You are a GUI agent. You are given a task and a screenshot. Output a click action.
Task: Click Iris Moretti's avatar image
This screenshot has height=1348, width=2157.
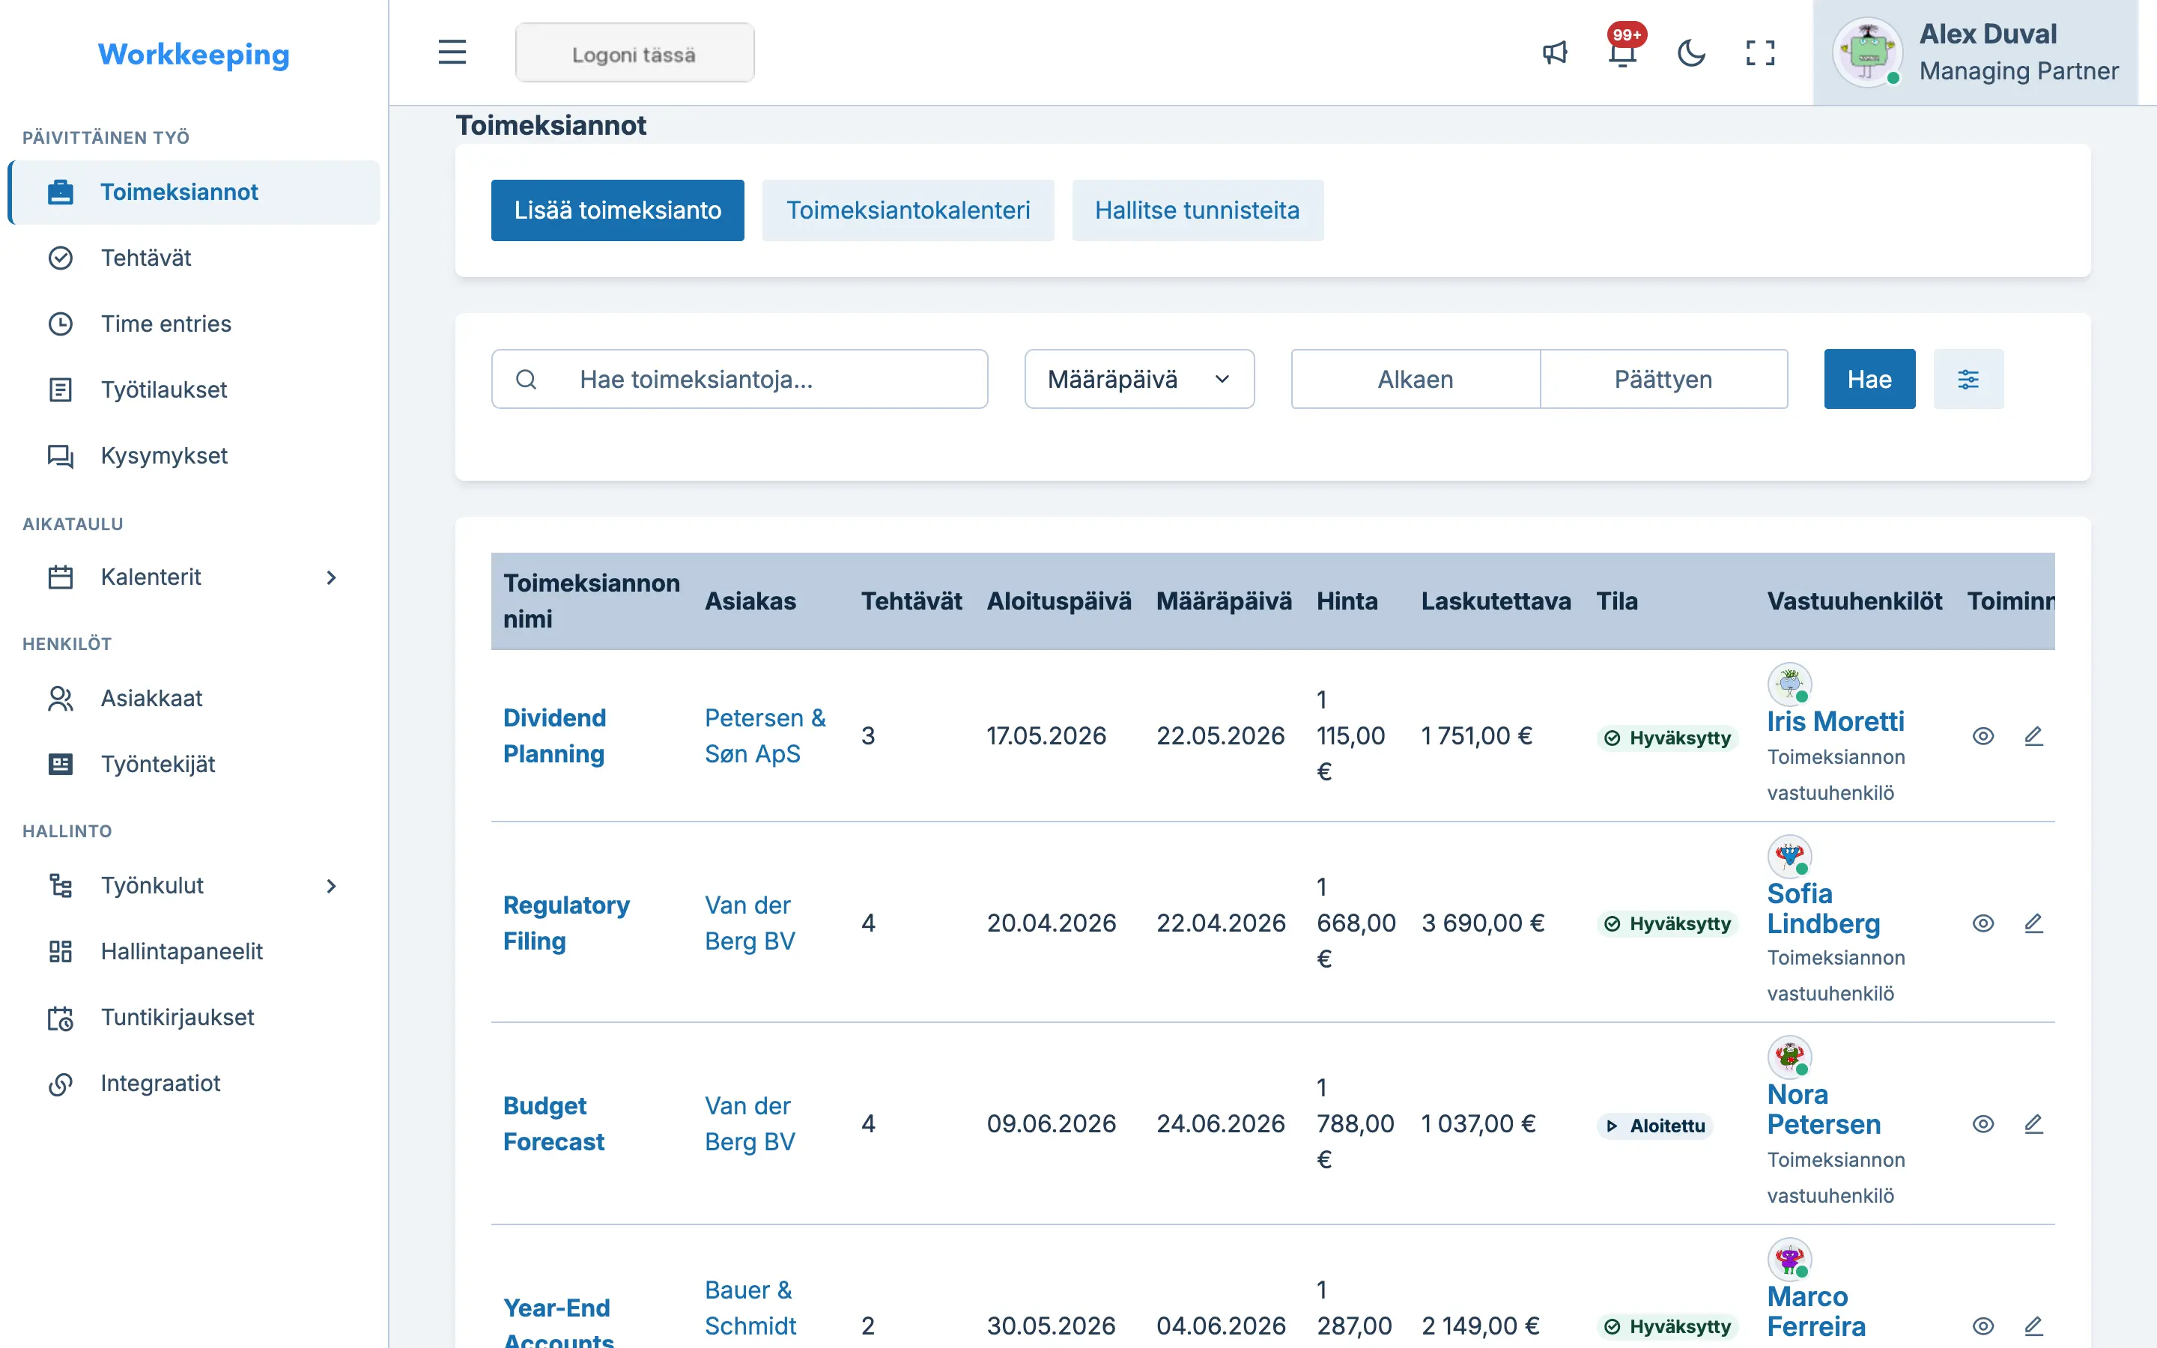click(x=1789, y=684)
